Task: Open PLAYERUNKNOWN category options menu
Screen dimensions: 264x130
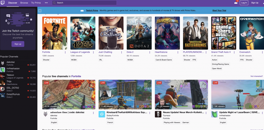Action: 206,52
